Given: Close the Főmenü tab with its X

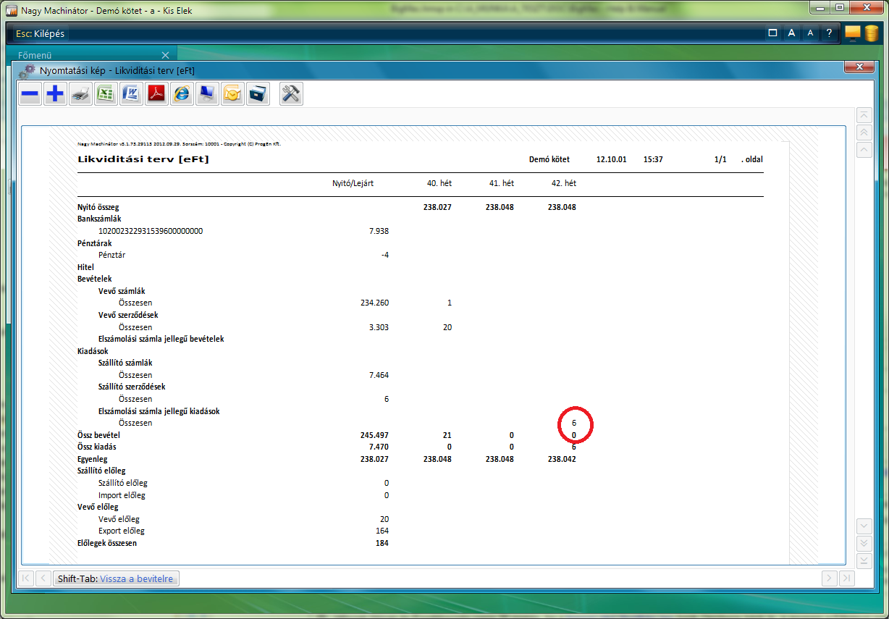Looking at the screenshot, I should (165, 55).
